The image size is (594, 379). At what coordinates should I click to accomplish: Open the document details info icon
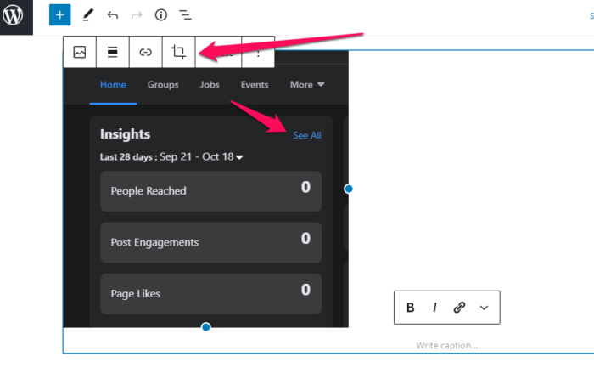tap(161, 15)
